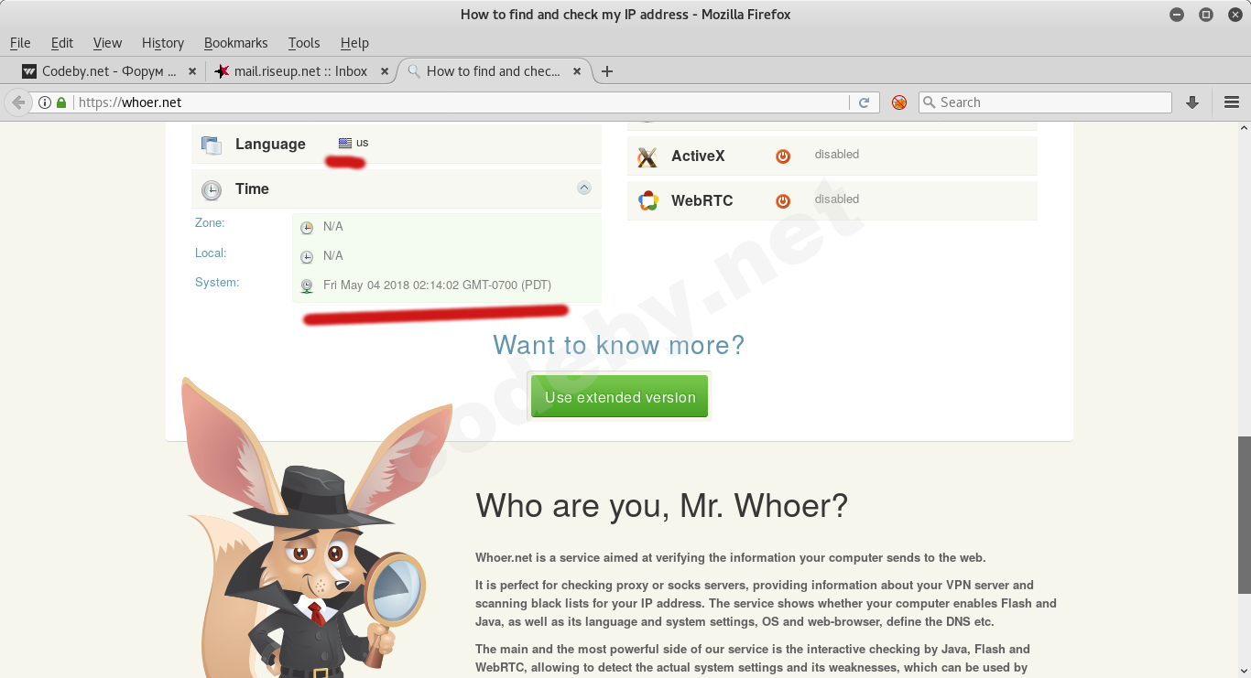
Task: Close the mail.riseup.net Inbox tab
Action: (x=385, y=71)
